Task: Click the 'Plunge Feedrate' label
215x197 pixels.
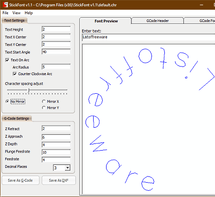Action: 18,152
